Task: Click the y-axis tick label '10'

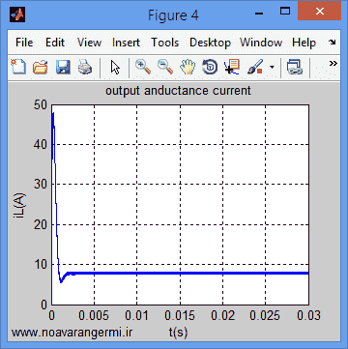Action: pyautogui.click(x=40, y=264)
